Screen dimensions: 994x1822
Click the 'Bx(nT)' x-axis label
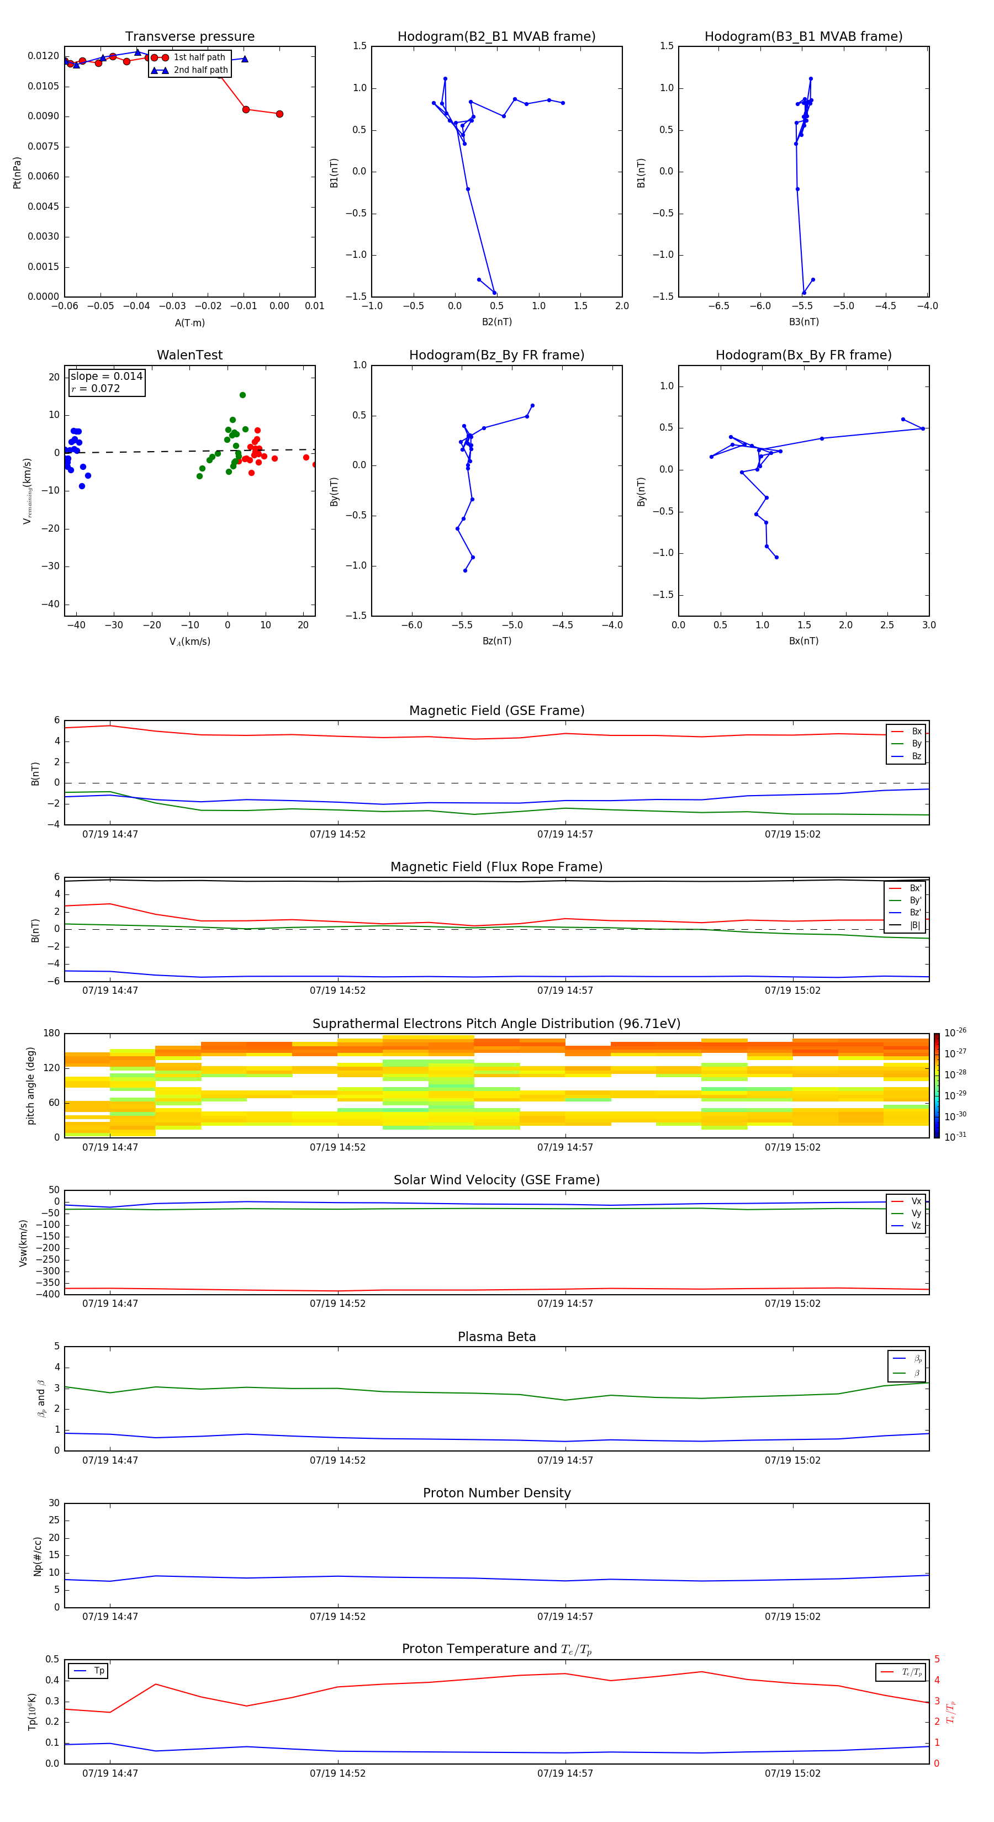tap(803, 641)
